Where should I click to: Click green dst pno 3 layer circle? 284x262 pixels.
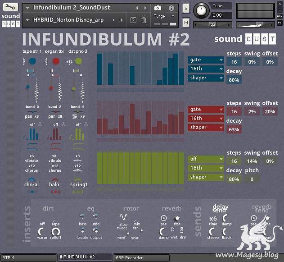point(78,61)
